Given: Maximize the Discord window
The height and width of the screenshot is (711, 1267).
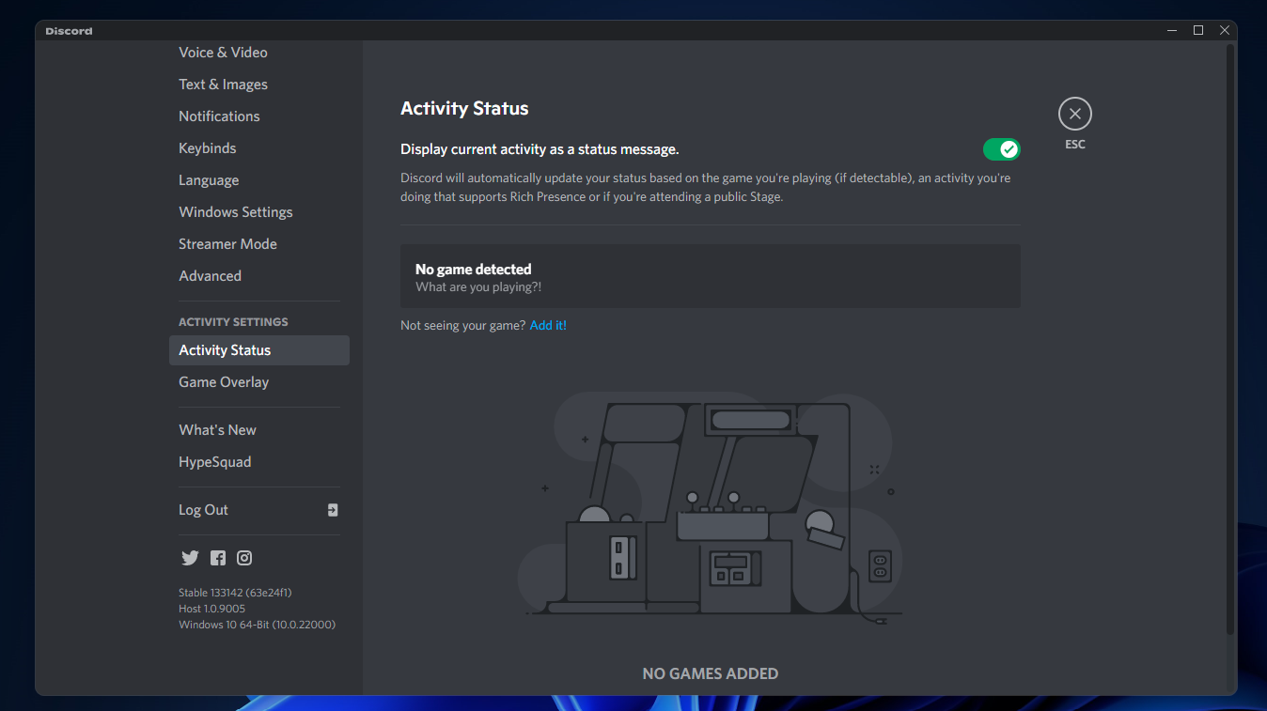Looking at the screenshot, I should tap(1198, 31).
